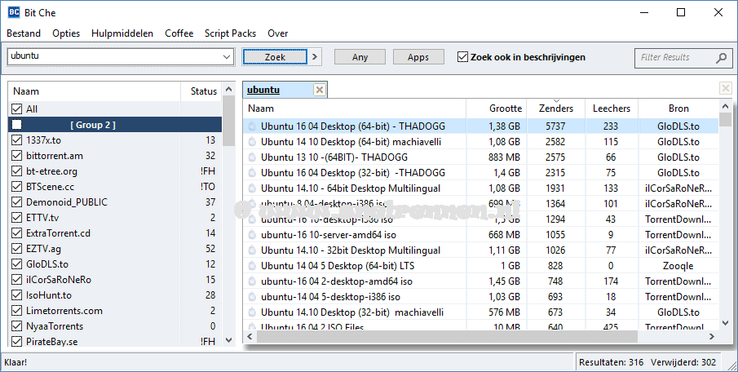The width and height of the screenshot is (738, 372).
Task: Close the ubuntu search tab with its X
Action: pos(320,90)
